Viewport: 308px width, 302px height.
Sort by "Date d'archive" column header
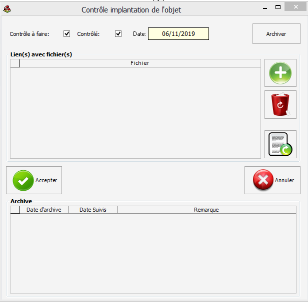(44, 210)
